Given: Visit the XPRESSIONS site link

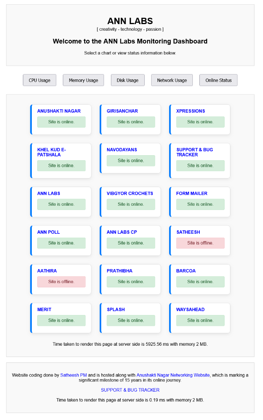Looking at the screenshot, I should coord(190,111).
